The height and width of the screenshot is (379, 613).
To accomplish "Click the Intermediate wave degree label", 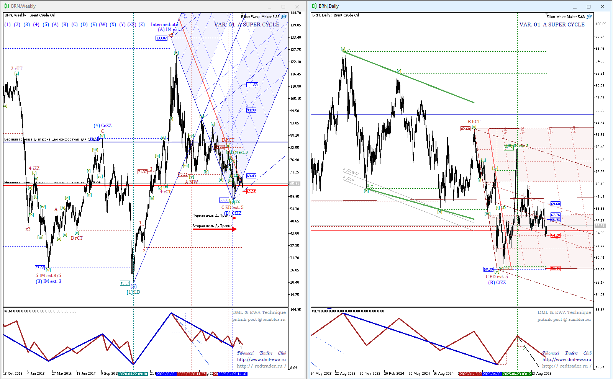I will pyautogui.click(x=164, y=25).
